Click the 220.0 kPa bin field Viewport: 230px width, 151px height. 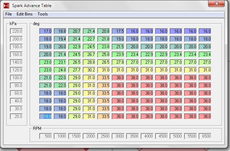click(17, 31)
